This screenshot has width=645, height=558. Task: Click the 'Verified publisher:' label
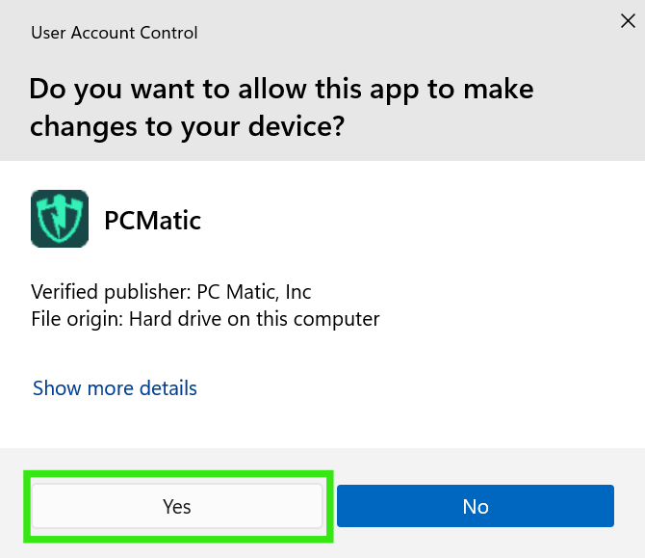coord(111,292)
